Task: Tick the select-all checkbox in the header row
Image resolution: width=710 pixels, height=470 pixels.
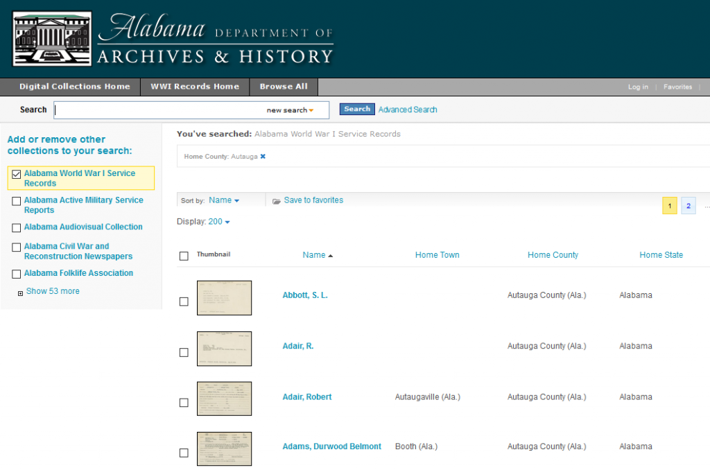Action: click(184, 256)
